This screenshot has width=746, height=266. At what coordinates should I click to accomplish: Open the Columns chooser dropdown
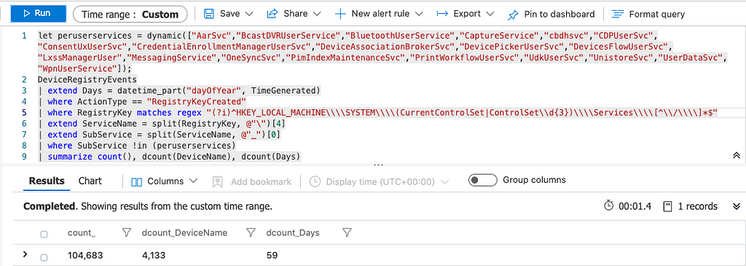(164, 181)
